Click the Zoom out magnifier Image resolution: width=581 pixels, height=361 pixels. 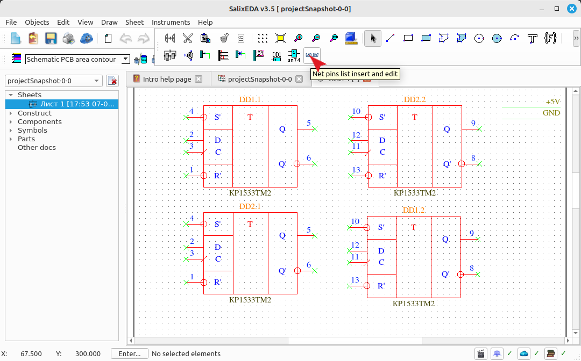click(316, 38)
